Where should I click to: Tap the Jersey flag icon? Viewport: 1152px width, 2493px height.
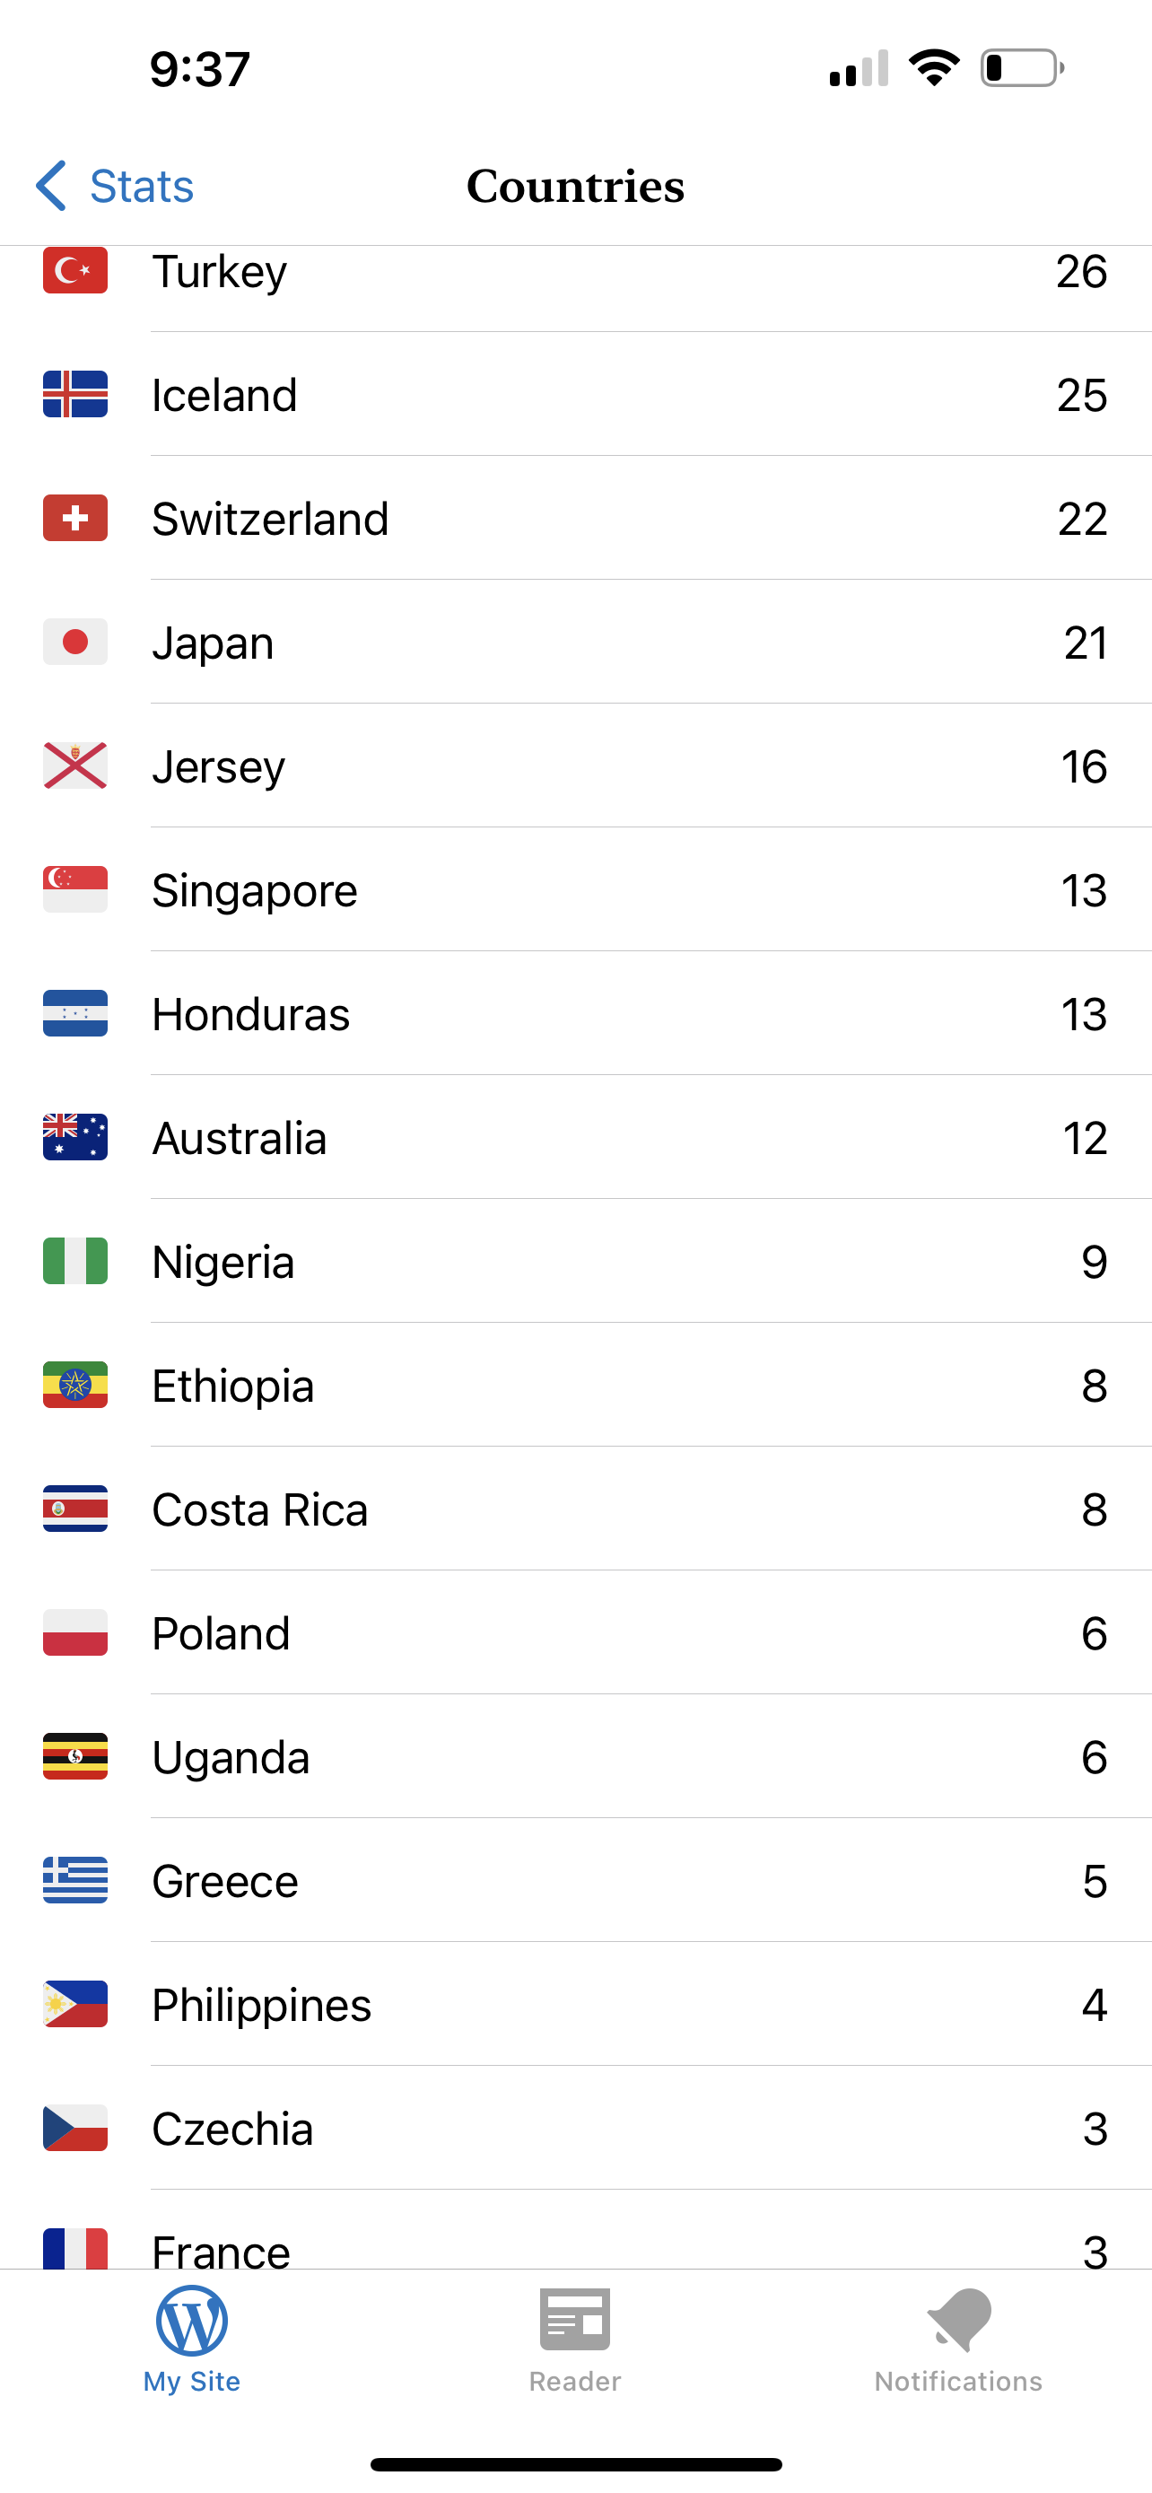75,766
